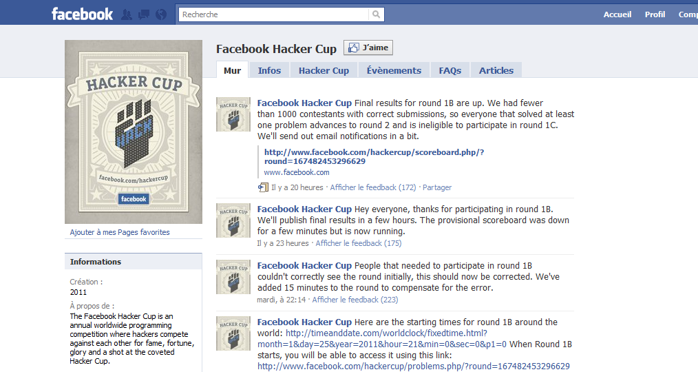Open messages icon in top bar
Image resolution: width=698 pixels, height=372 pixels.
pos(144,14)
